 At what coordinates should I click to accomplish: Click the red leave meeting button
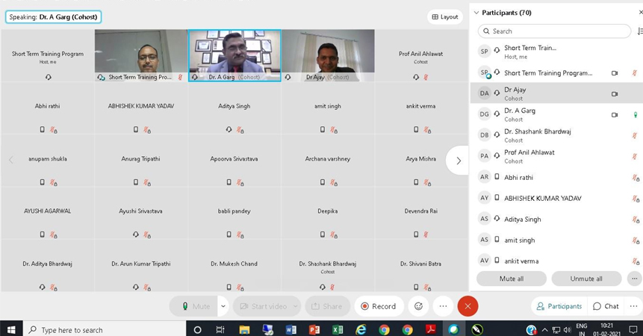pos(468,306)
